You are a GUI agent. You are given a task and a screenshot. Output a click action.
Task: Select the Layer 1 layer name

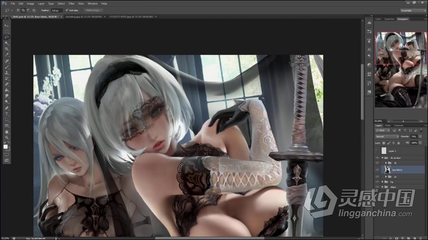(392, 151)
